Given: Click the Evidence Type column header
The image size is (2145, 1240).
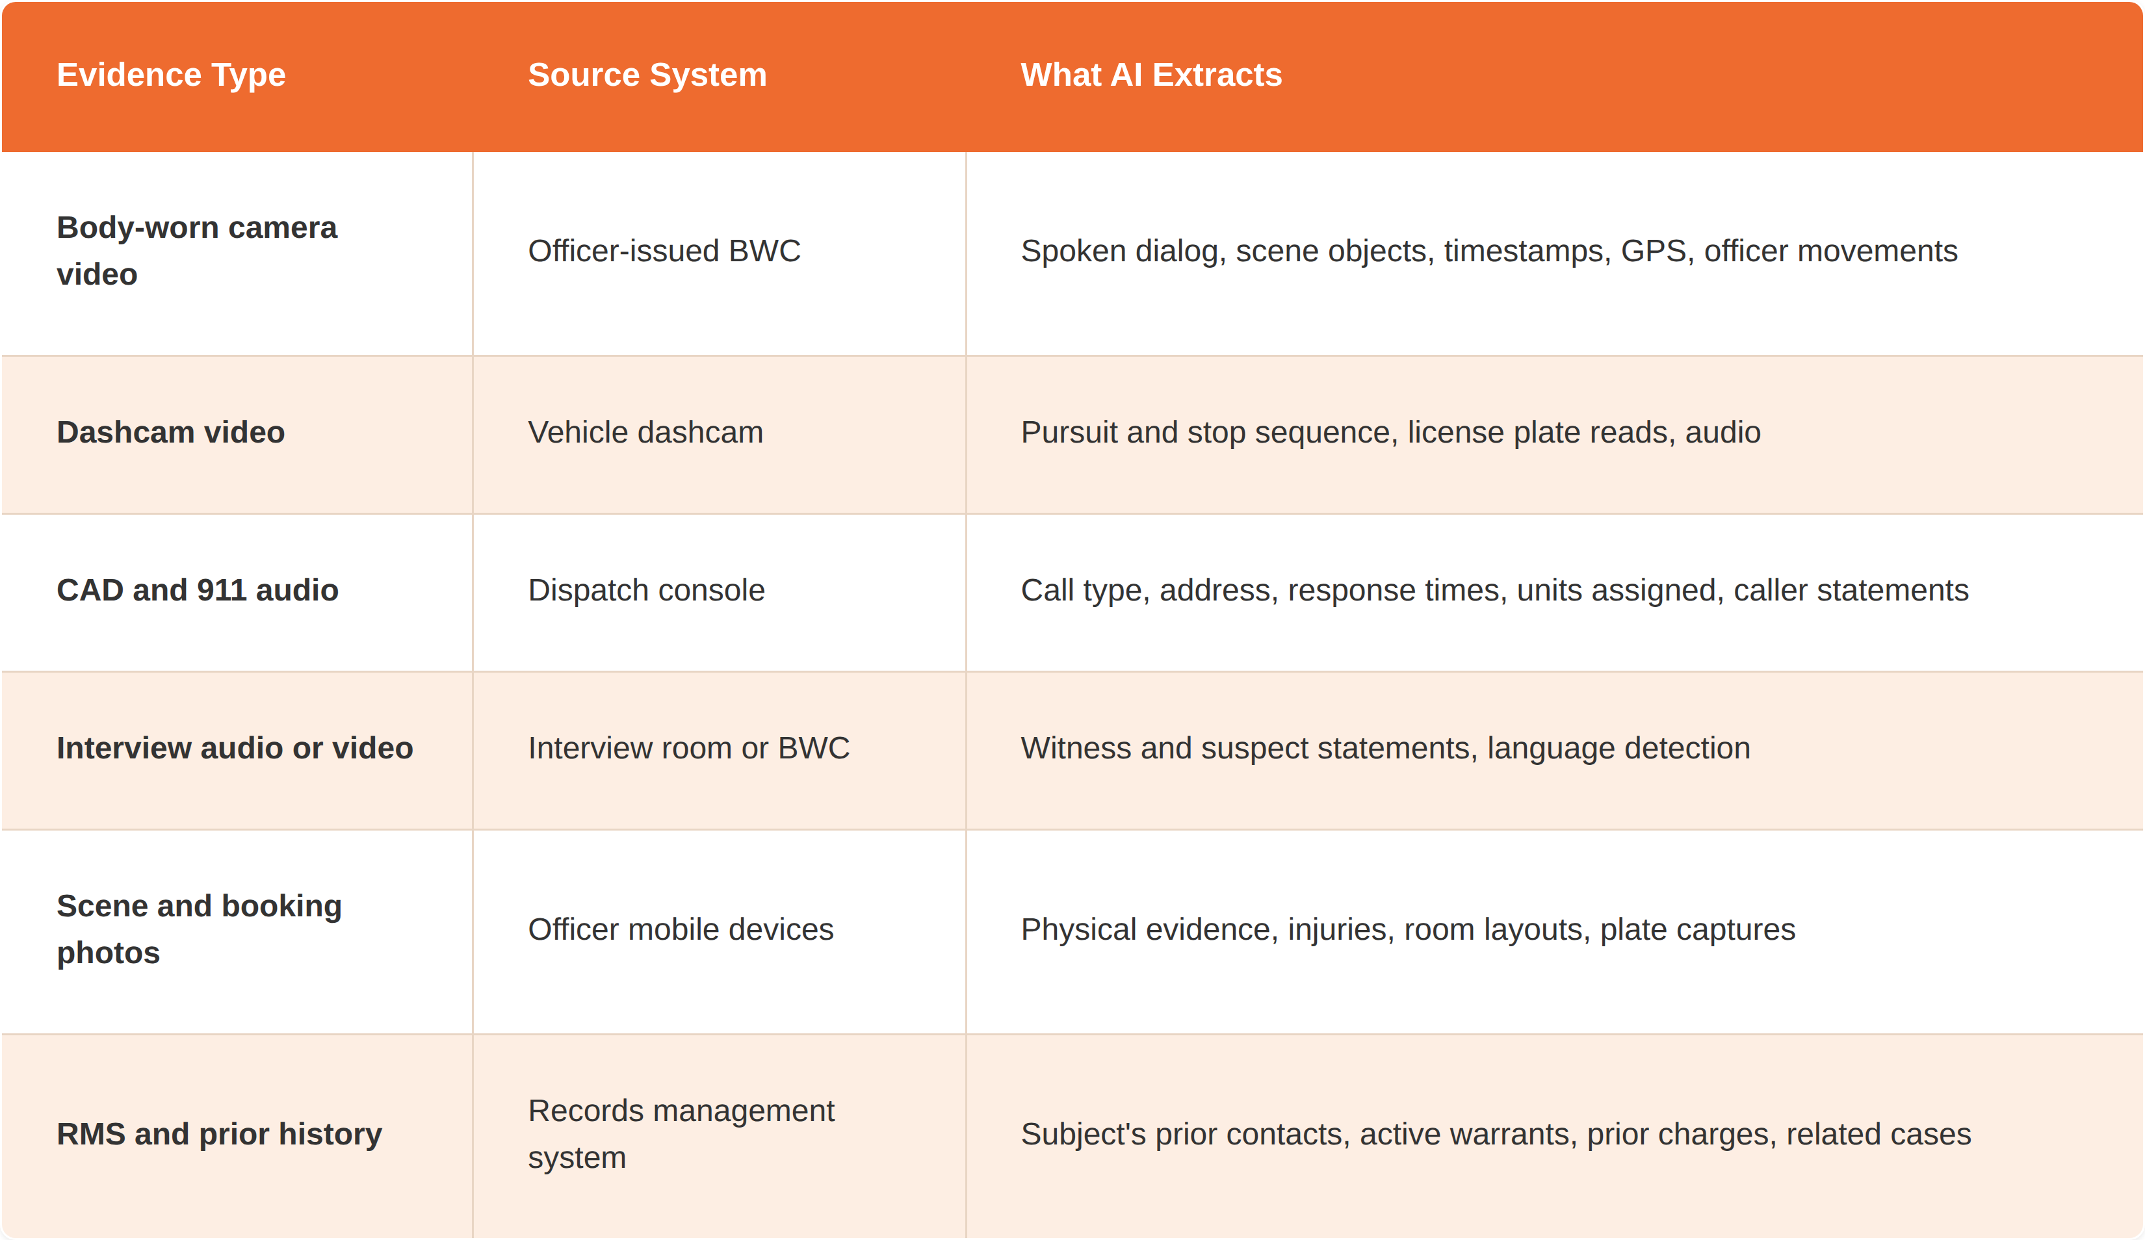Looking at the screenshot, I should [x=171, y=75].
